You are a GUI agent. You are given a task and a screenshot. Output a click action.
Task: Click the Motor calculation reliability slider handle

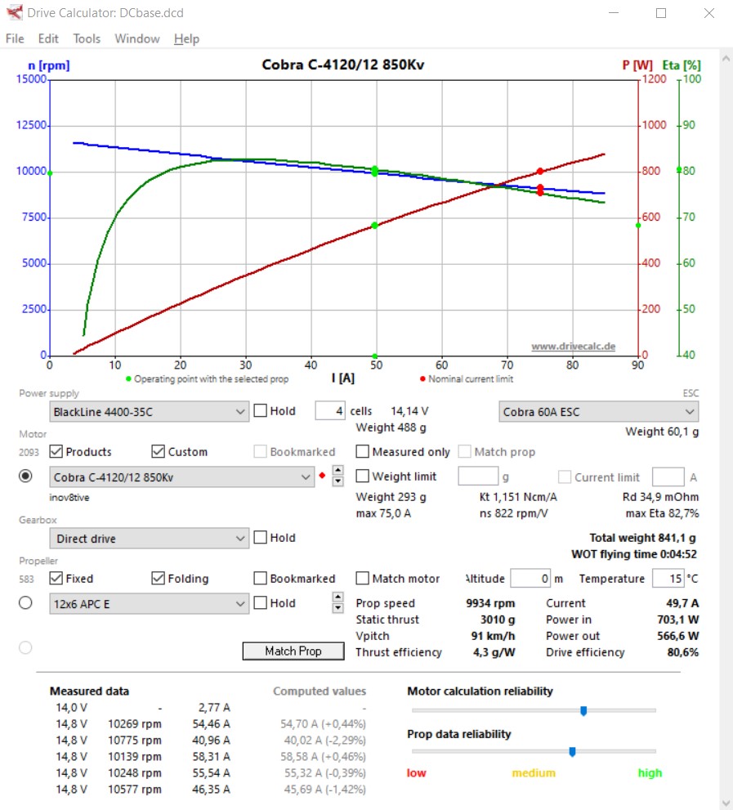point(583,711)
